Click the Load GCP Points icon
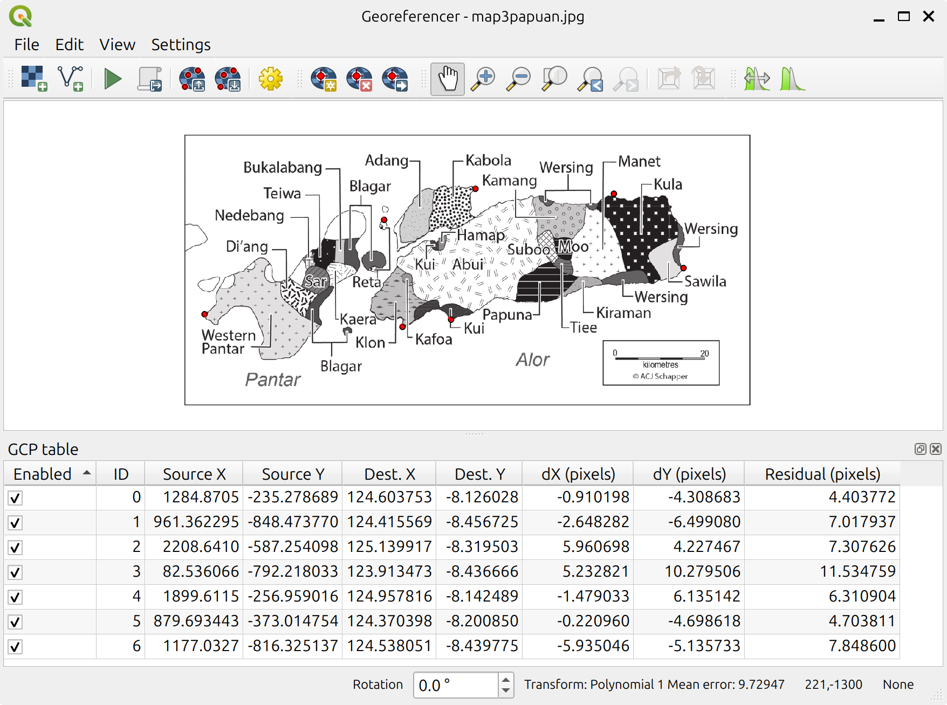 click(x=191, y=79)
